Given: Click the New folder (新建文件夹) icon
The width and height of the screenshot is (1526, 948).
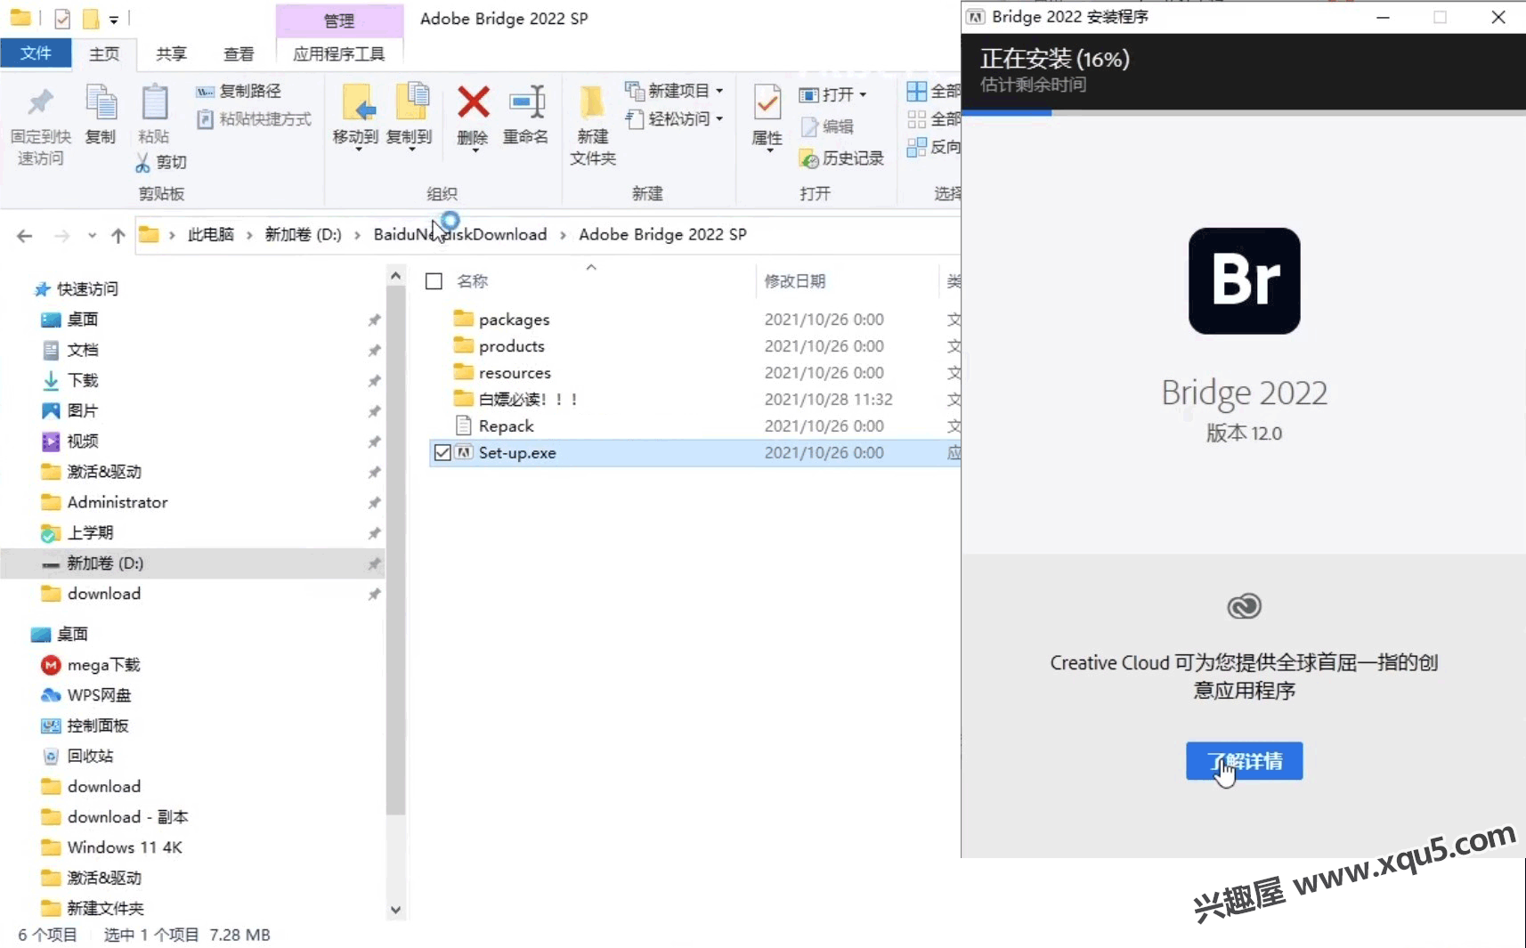Looking at the screenshot, I should coord(592,103).
